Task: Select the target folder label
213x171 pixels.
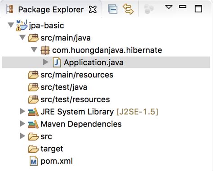Action: pos(52,149)
